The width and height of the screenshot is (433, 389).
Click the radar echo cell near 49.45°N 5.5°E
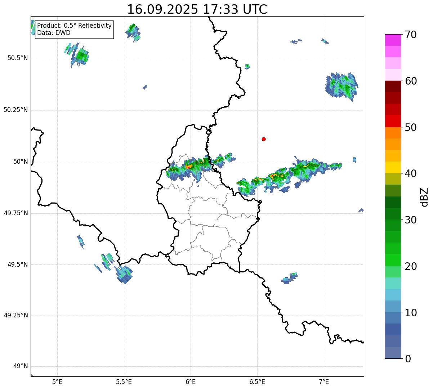(x=124, y=274)
